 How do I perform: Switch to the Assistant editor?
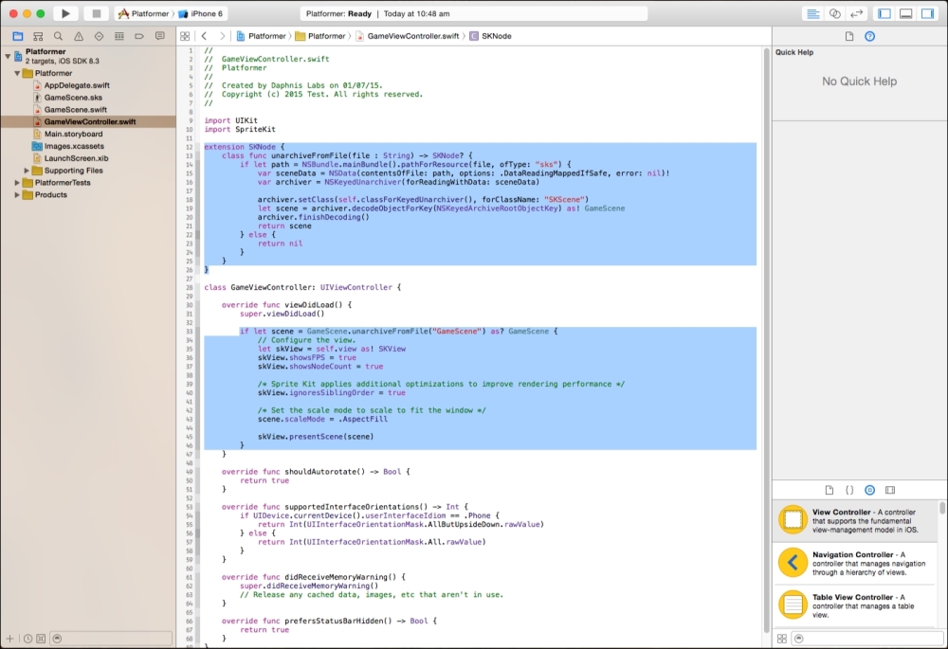(835, 13)
